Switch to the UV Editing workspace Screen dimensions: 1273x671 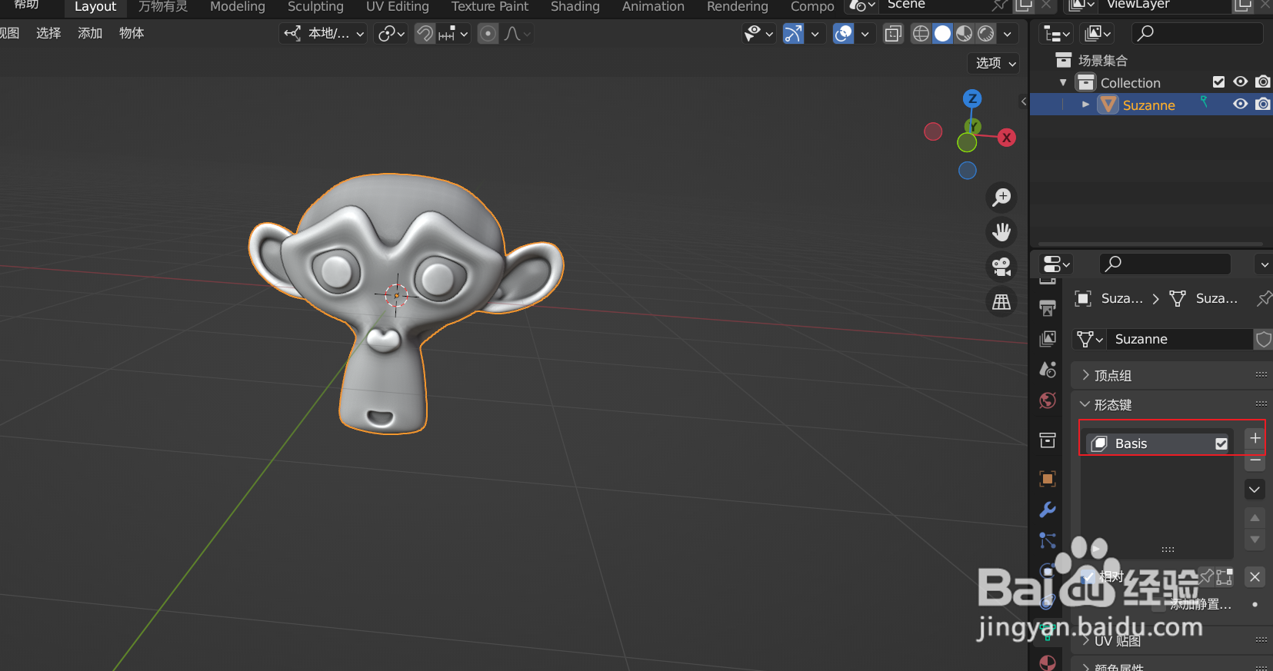[397, 7]
